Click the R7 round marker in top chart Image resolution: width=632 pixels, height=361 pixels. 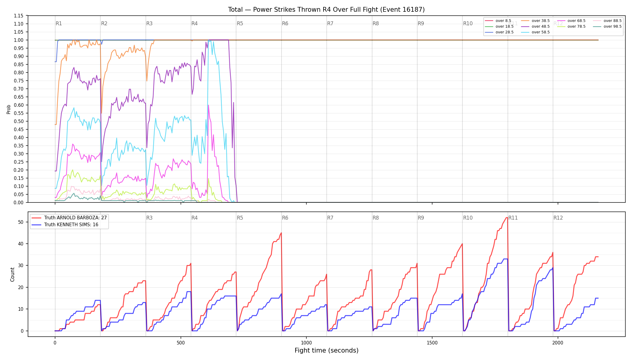[330, 23]
